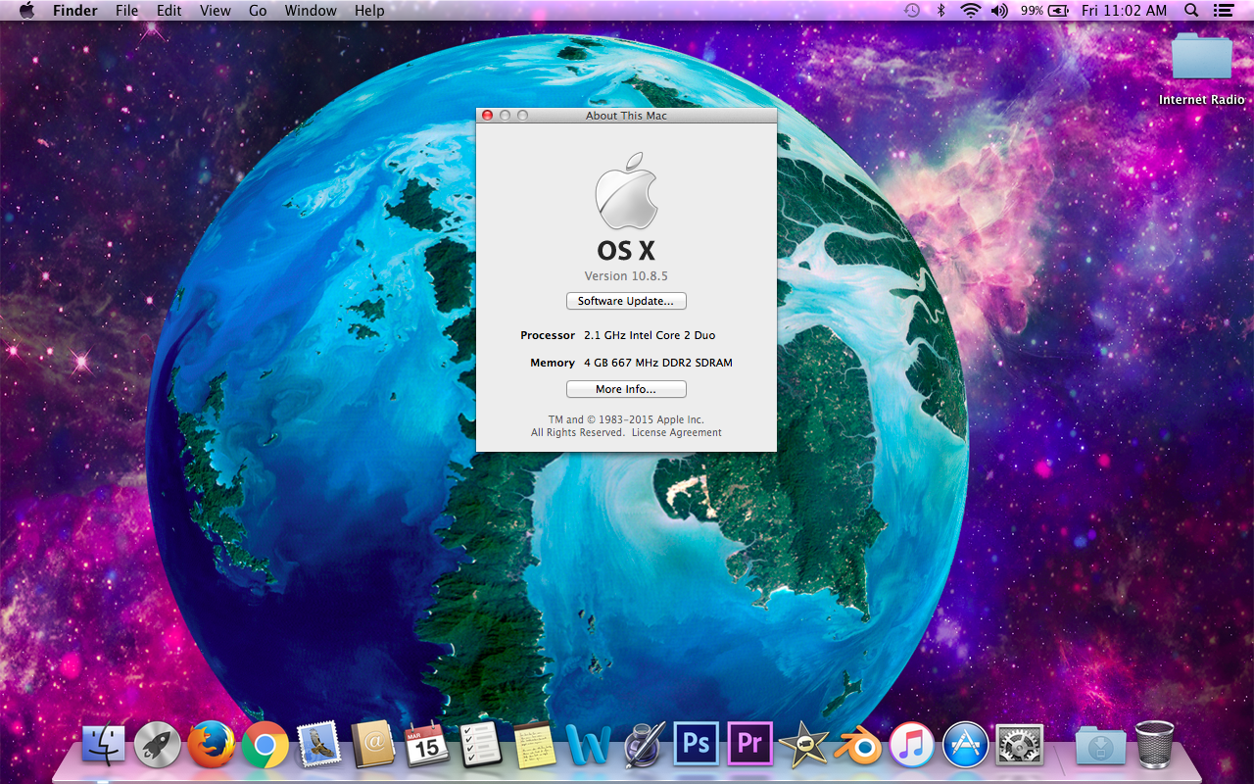The height and width of the screenshot is (784, 1254).
Task: Open the Go menu
Action: (258, 11)
